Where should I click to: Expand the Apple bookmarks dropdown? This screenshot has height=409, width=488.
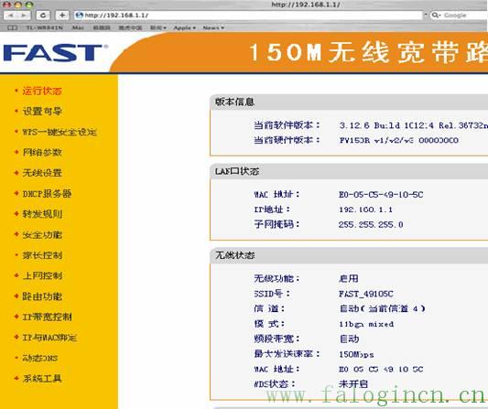tap(185, 27)
